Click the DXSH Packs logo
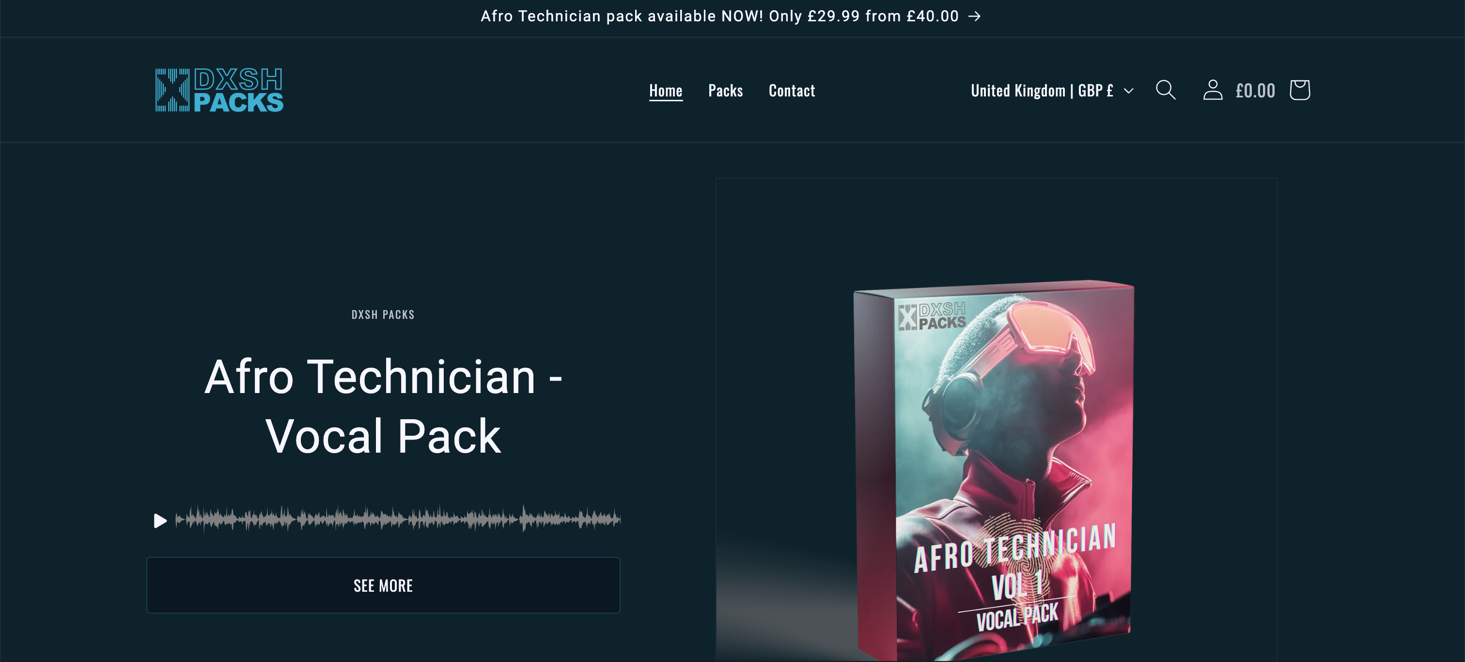Viewport: 1465px width, 662px height. (219, 90)
